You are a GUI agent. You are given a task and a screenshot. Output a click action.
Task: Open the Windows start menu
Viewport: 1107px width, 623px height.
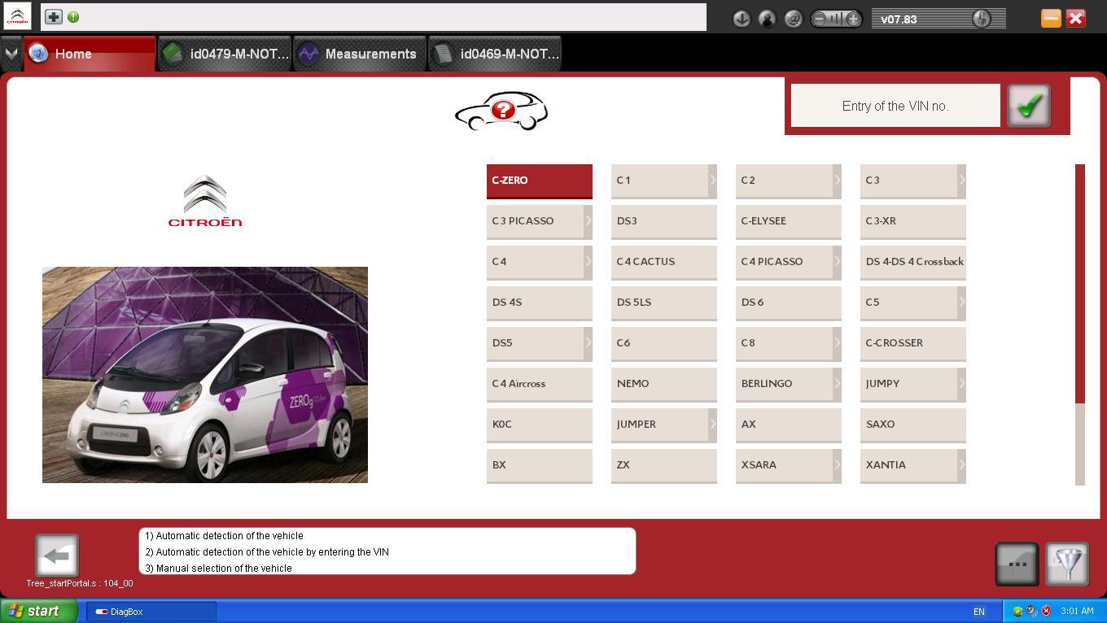pyautogui.click(x=39, y=612)
